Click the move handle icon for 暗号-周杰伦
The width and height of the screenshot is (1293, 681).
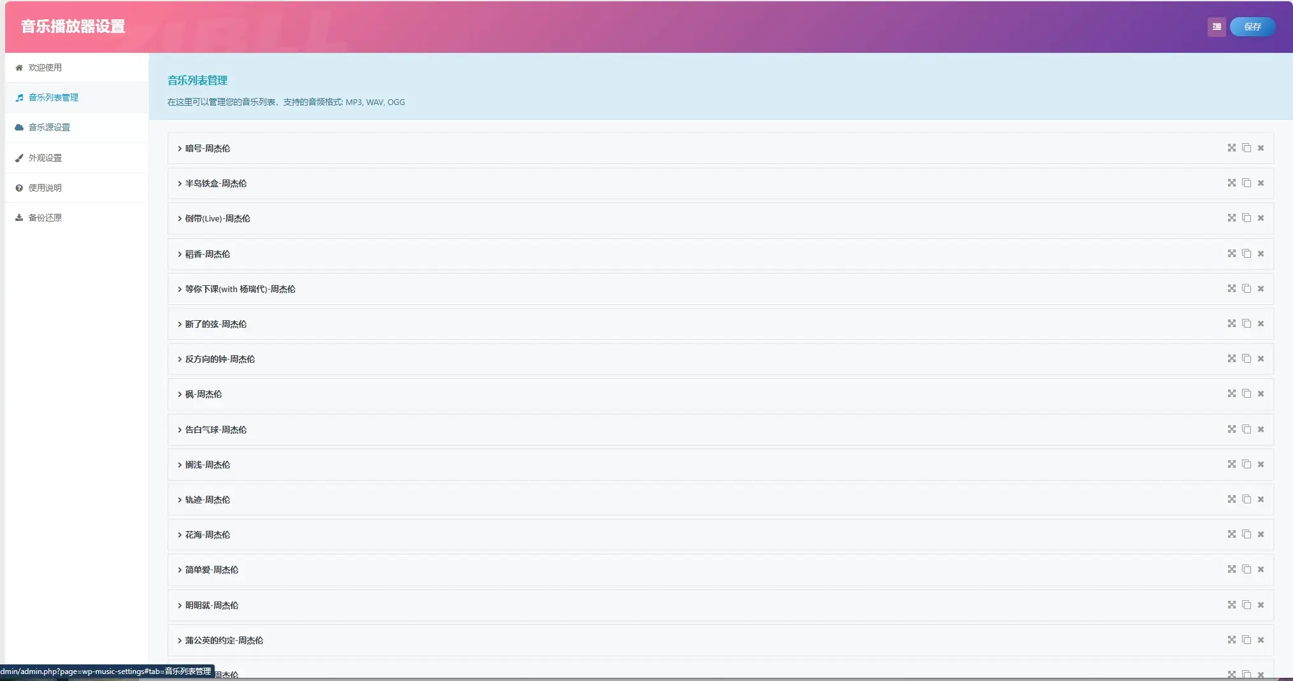(x=1231, y=148)
